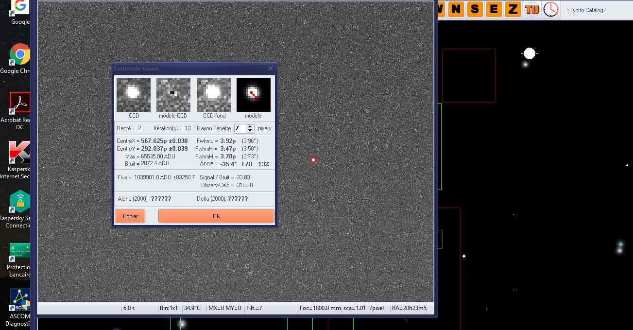This screenshot has width=633, height=330.
Task: Click the Rayon Fenetre input field
Action: (240, 128)
